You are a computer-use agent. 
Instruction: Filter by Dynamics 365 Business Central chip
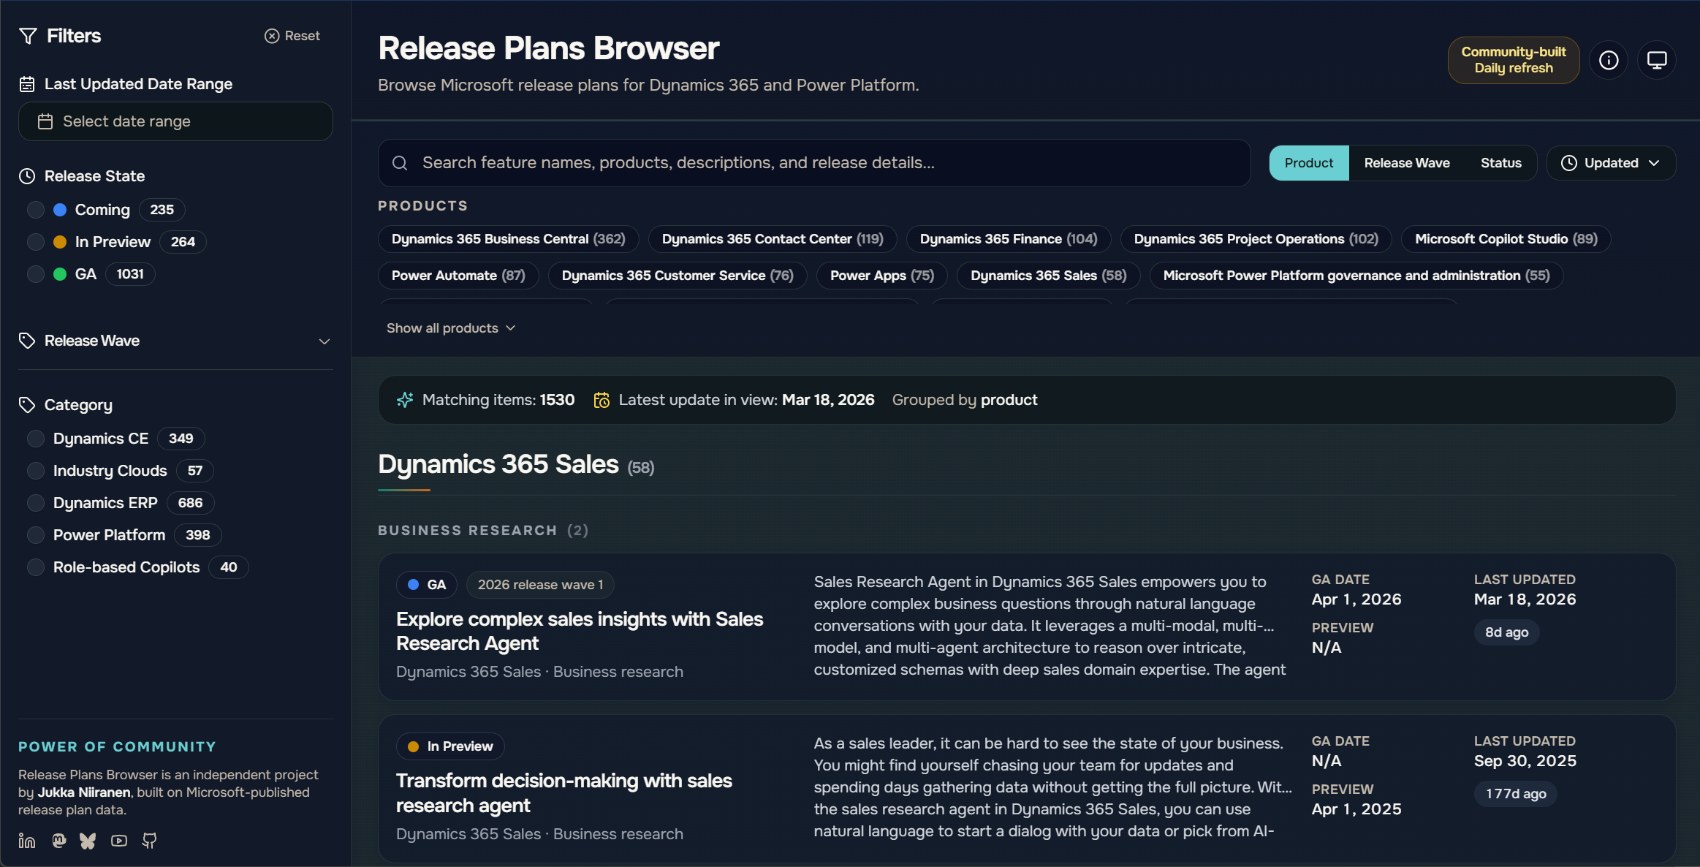[x=508, y=239]
